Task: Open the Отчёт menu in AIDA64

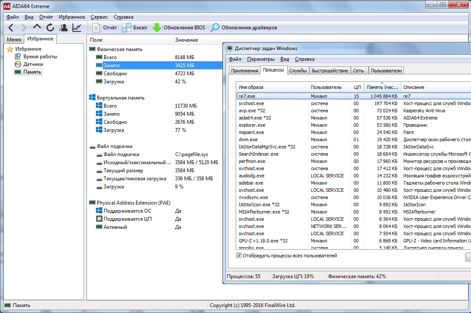Action: point(46,17)
